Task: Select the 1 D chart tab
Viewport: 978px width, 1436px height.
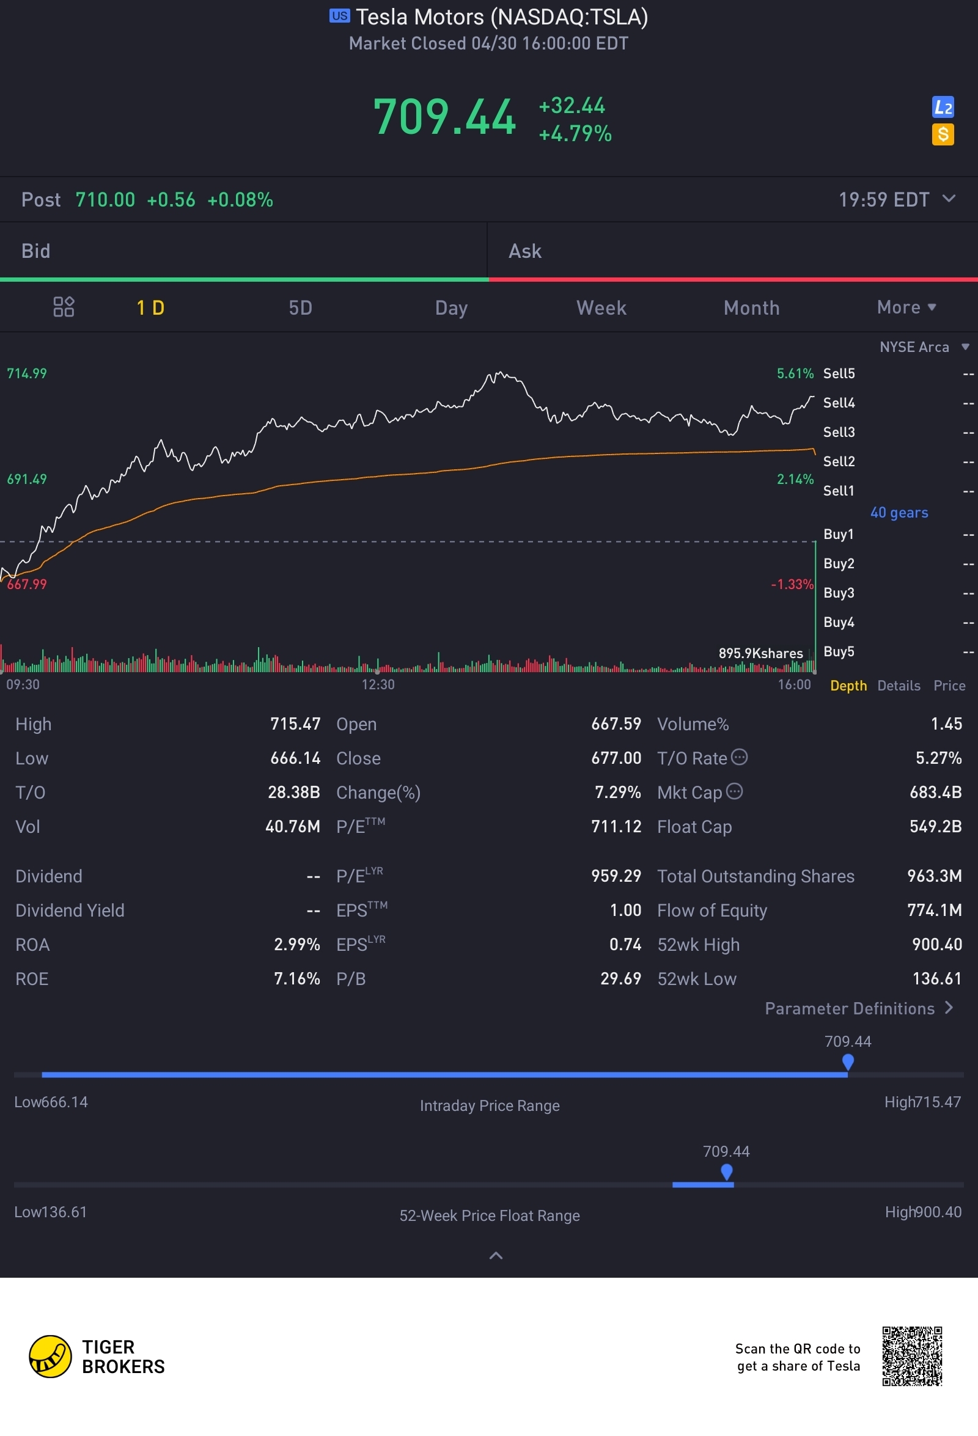Action: click(x=150, y=308)
